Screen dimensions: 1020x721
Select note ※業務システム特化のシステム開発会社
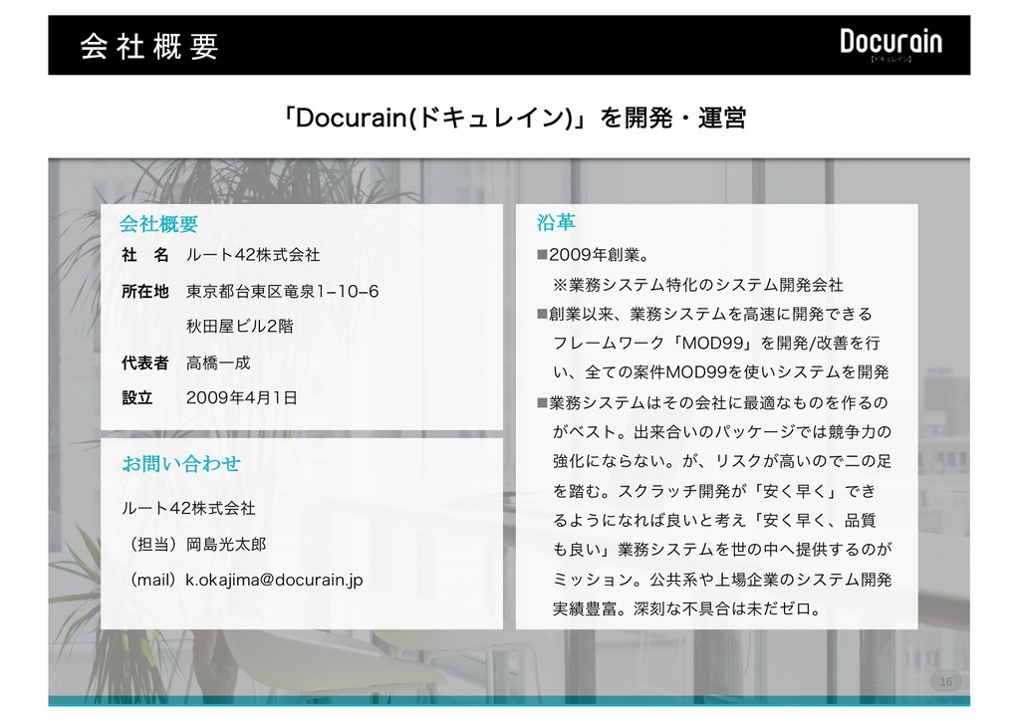coord(698,285)
